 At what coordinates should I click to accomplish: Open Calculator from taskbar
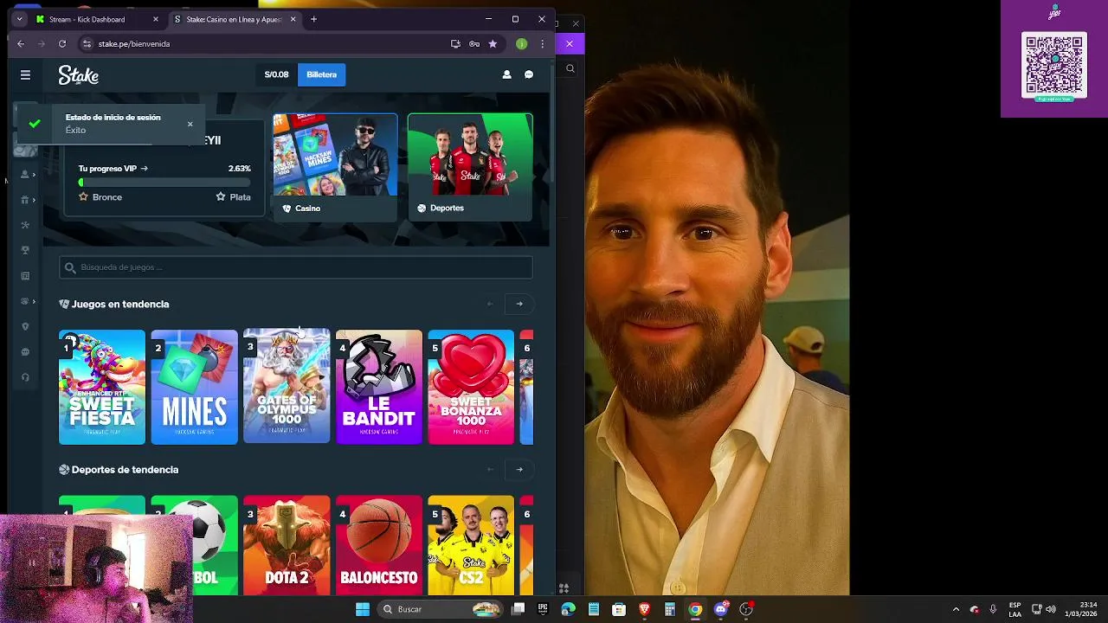[x=669, y=609]
